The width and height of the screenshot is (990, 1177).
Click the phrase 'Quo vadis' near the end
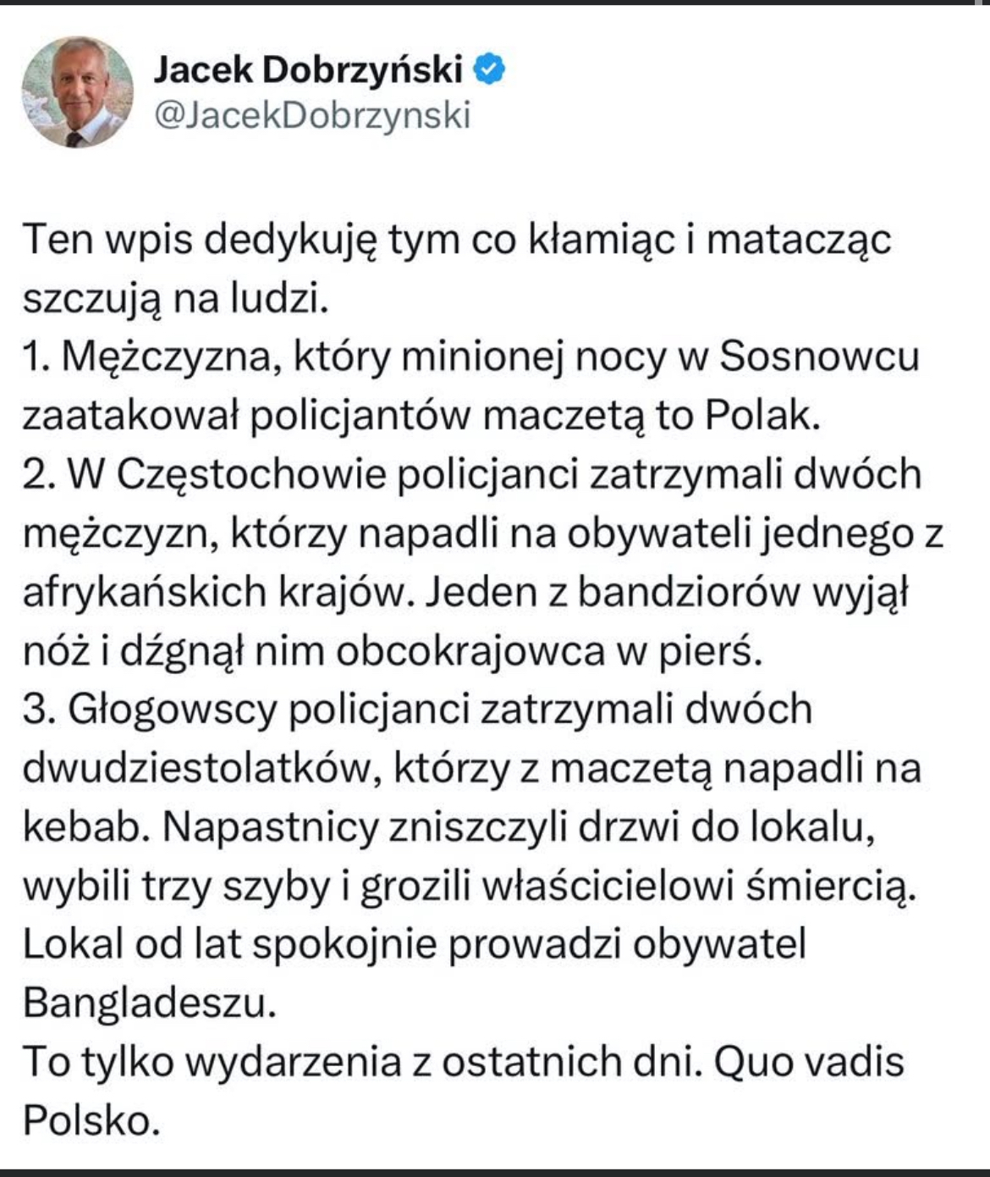pos(810,1062)
